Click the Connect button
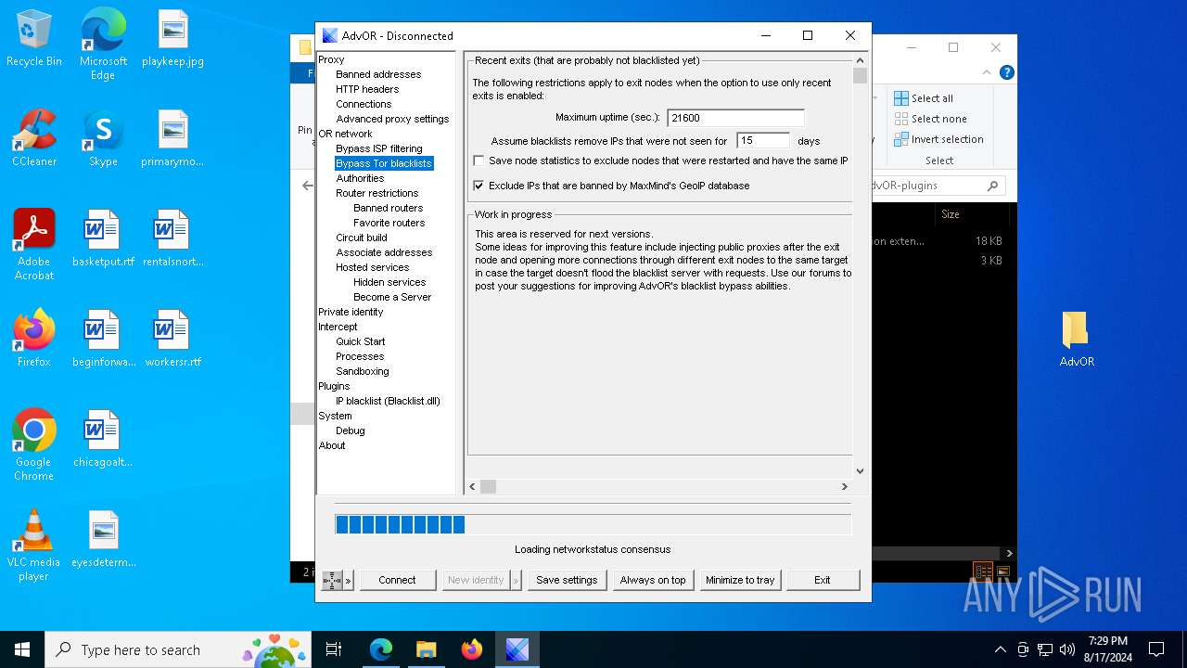This screenshot has height=668, width=1187. [x=397, y=580]
